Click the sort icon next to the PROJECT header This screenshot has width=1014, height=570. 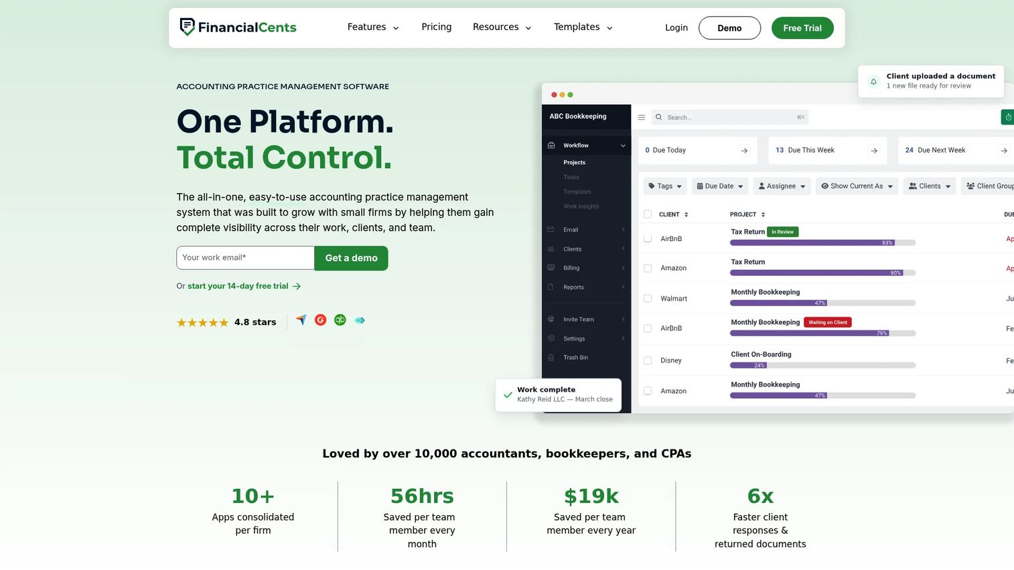[764, 215]
